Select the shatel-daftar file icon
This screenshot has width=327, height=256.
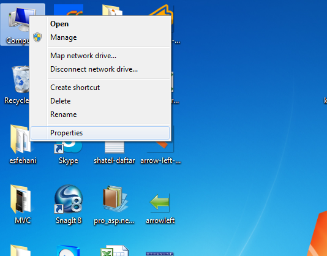pyautogui.click(x=115, y=147)
